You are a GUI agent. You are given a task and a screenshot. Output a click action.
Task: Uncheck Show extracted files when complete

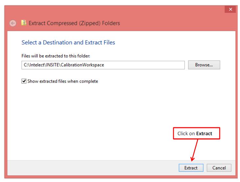click(24, 81)
